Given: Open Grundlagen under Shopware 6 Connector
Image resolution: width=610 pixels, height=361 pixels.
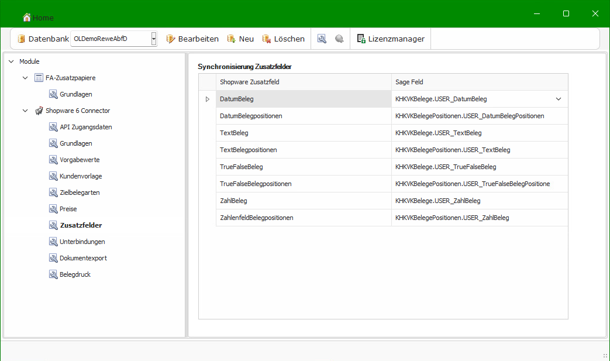Looking at the screenshot, I should point(76,143).
